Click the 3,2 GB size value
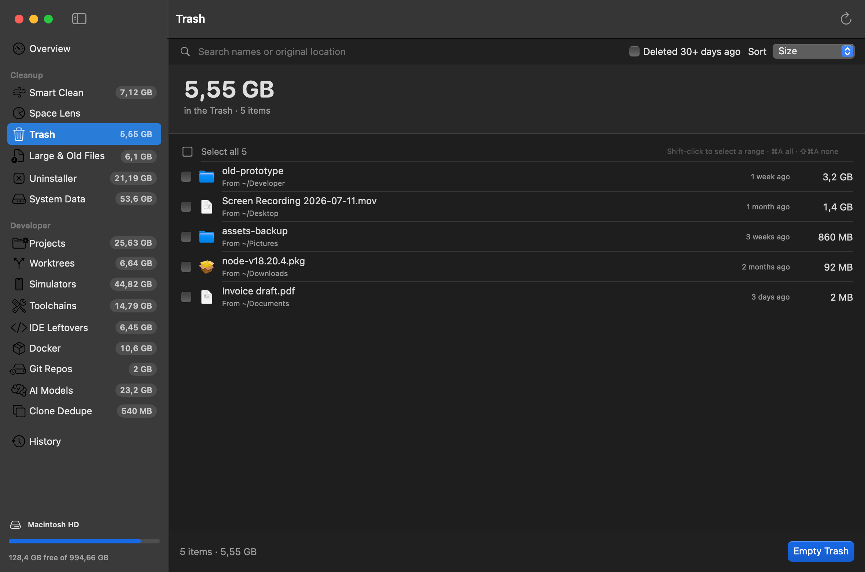Viewport: 865px width, 572px height. pyautogui.click(x=838, y=177)
